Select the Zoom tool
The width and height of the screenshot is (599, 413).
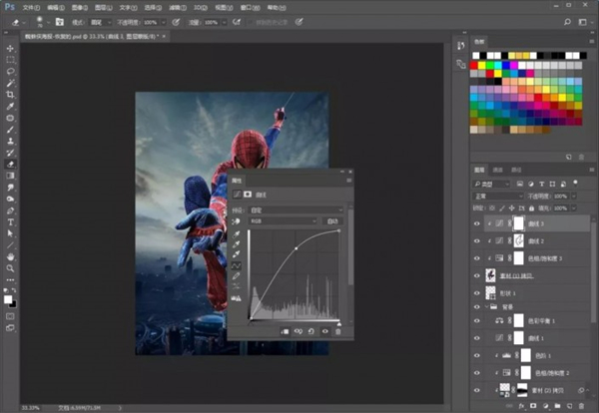tap(10, 267)
